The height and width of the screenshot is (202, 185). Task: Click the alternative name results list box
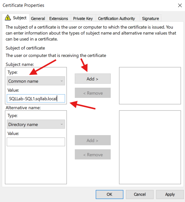pos(150,147)
